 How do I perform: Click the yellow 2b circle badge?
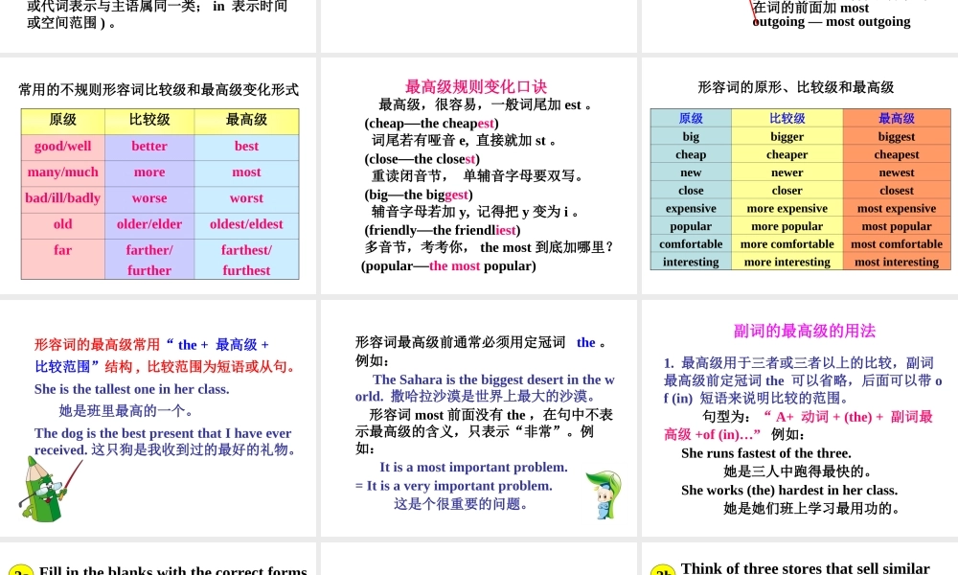click(663, 571)
